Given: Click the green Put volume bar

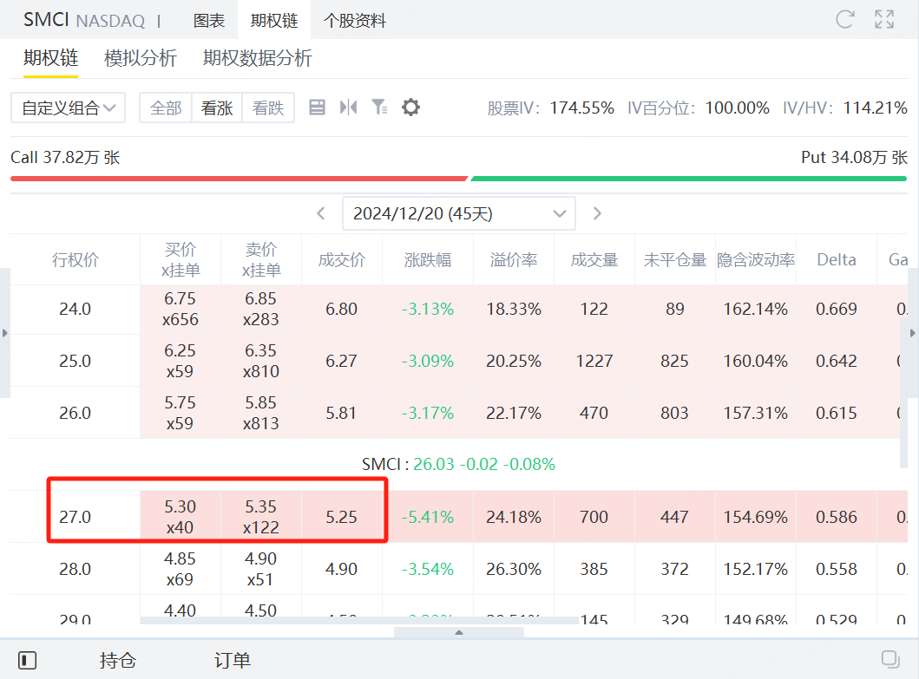Looking at the screenshot, I should [689, 178].
